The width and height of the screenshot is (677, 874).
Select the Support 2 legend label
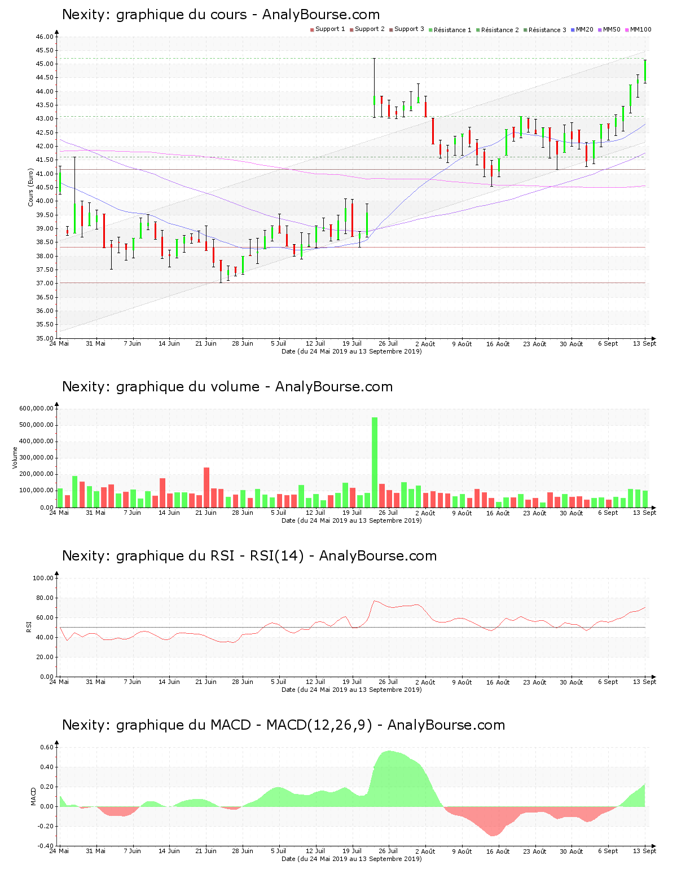(370, 29)
